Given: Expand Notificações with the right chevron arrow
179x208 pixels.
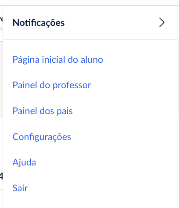Looking at the screenshot, I should pos(162,22).
